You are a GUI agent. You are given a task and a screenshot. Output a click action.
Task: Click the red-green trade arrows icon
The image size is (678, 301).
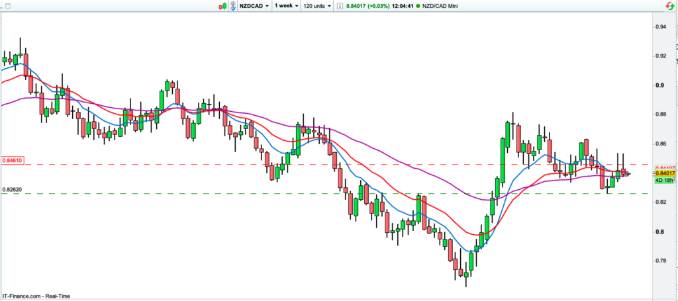tap(670, 6)
